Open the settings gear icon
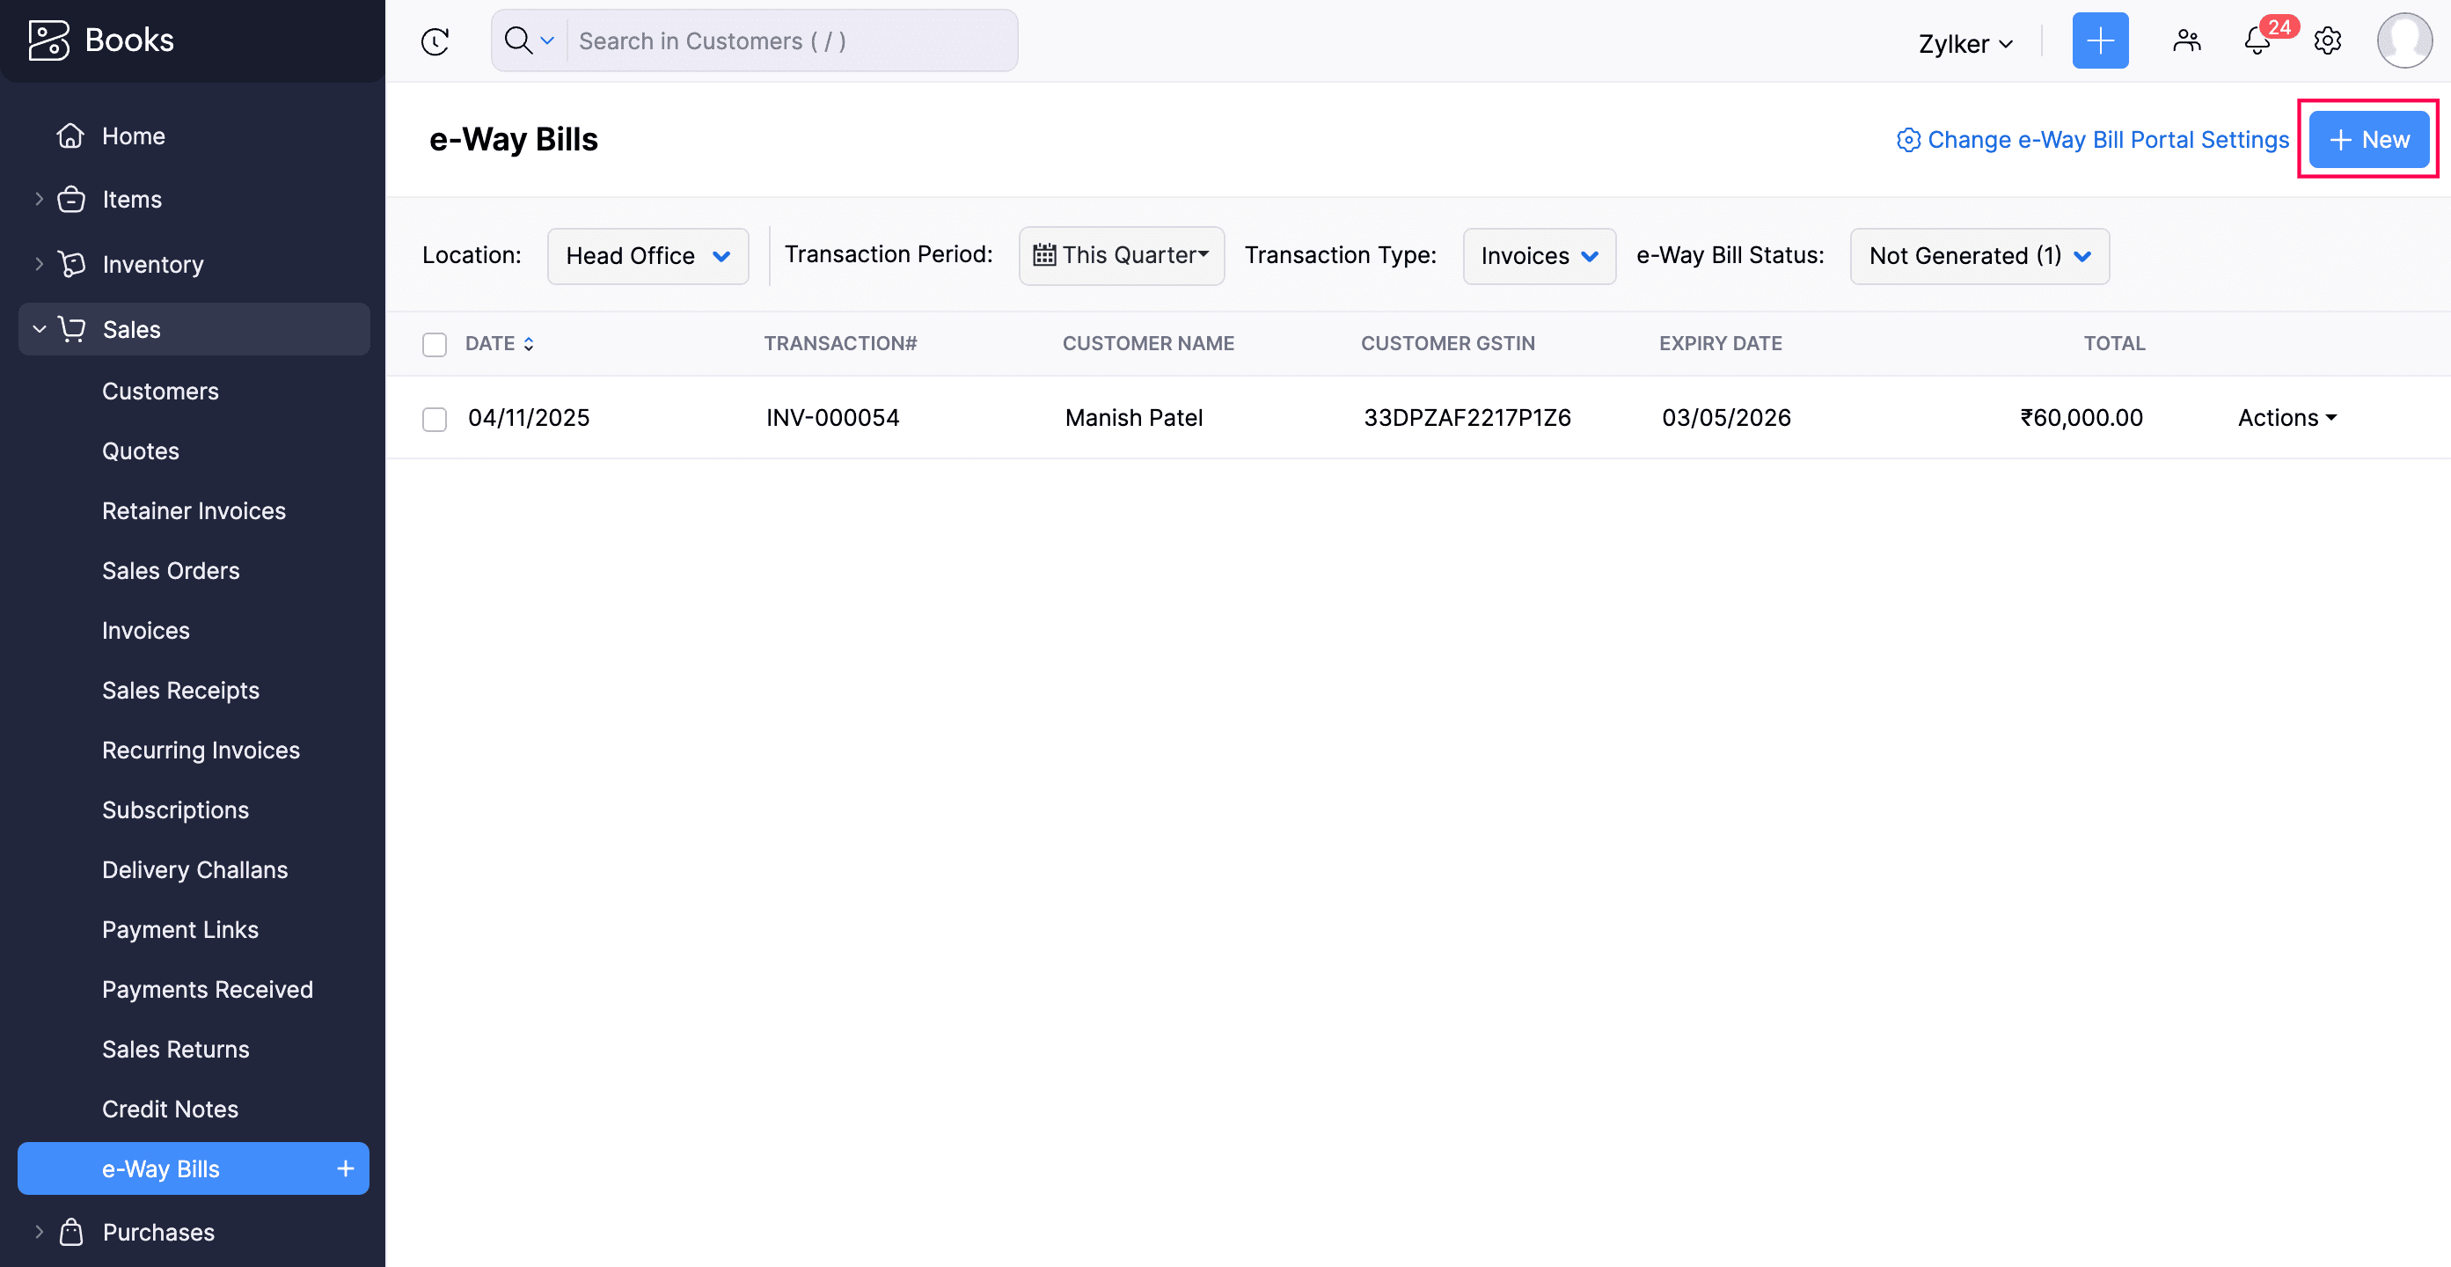The height and width of the screenshot is (1267, 2451). tap(2327, 41)
